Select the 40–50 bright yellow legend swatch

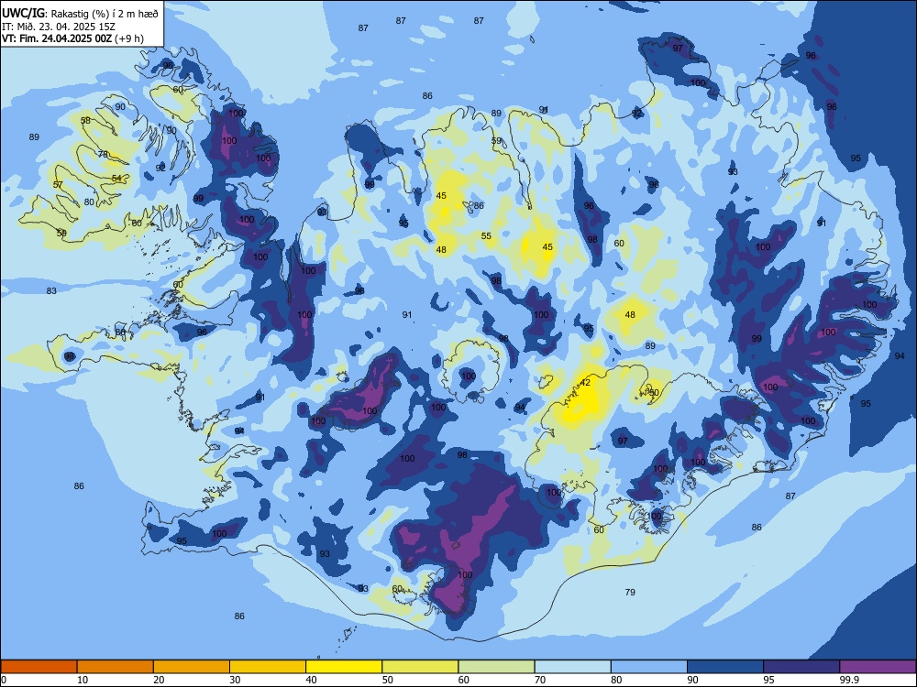pos(344,667)
